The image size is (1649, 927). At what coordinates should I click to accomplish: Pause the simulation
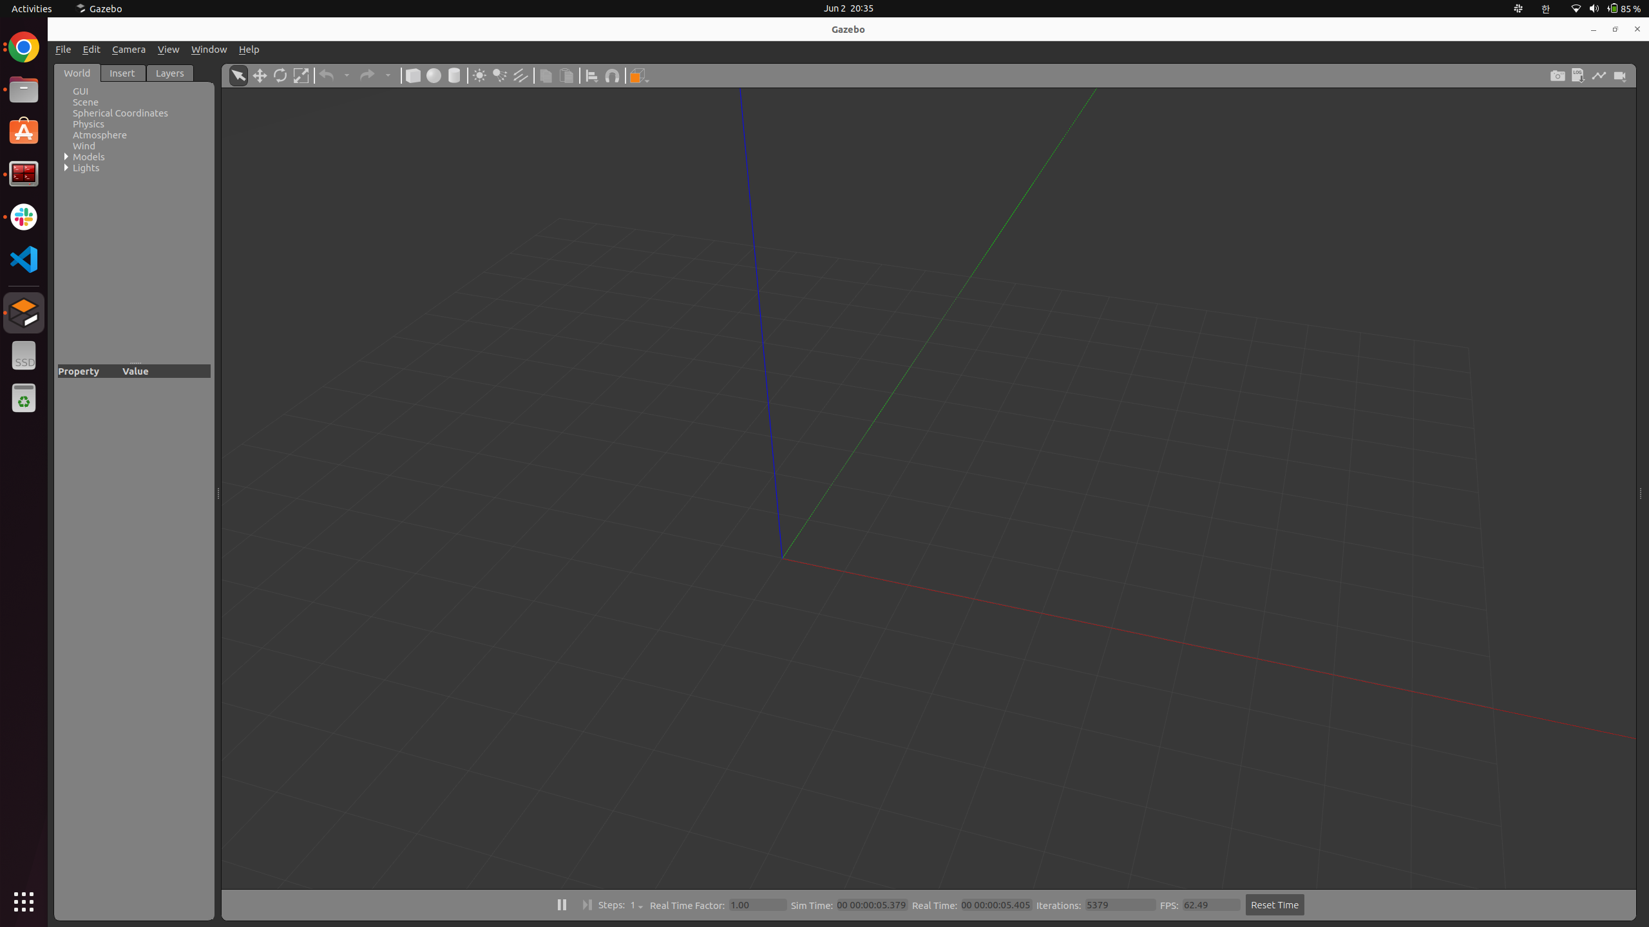tap(562, 904)
